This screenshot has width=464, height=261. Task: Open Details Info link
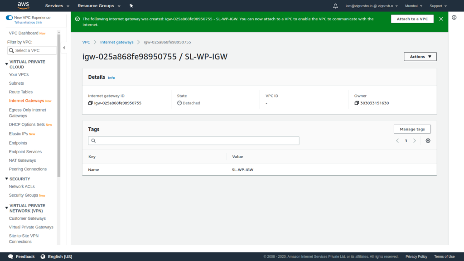[x=111, y=78]
